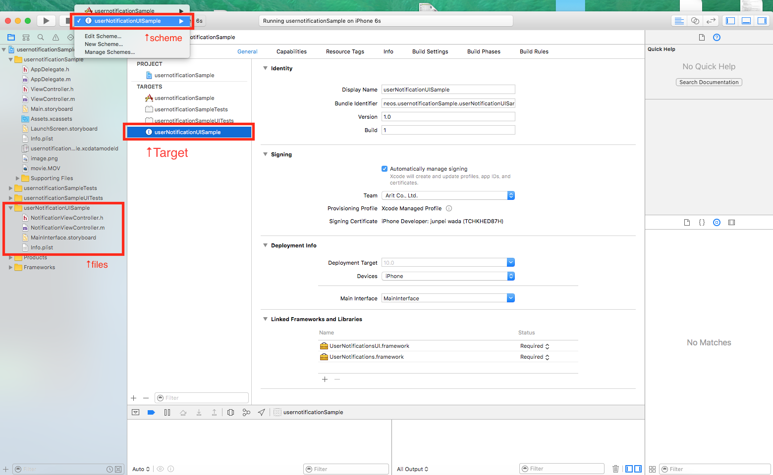
Task: Toggle the Utilities pane visibility
Action: pos(762,21)
